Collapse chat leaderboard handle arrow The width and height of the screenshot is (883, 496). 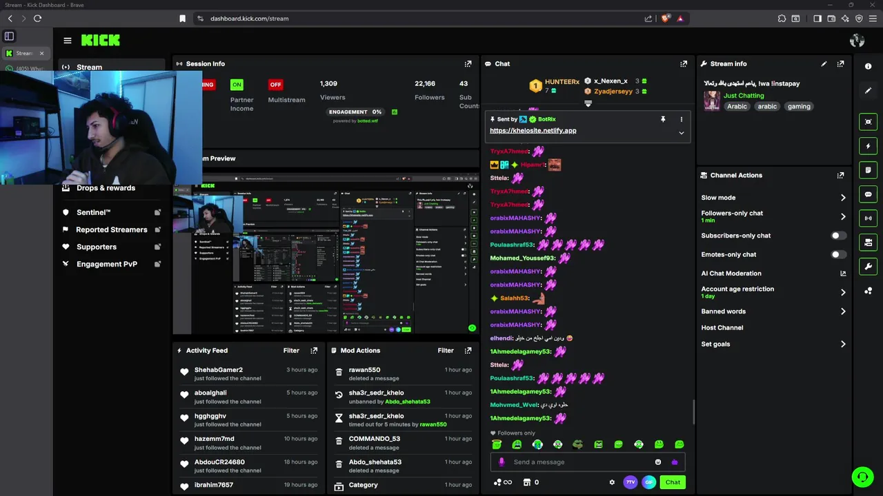pos(588,103)
